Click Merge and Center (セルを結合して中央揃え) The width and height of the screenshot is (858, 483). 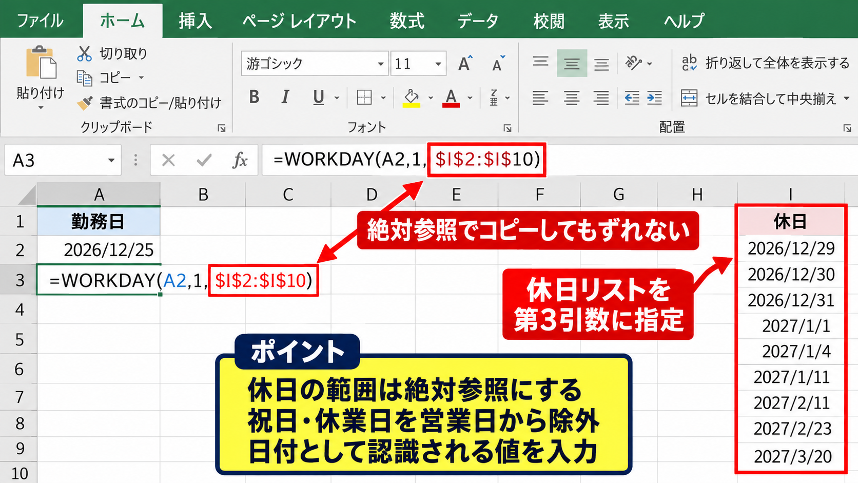758,98
